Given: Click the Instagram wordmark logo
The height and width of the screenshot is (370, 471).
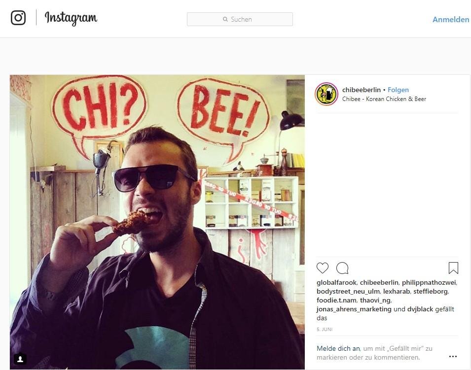Looking at the screenshot, I should (x=71, y=18).
